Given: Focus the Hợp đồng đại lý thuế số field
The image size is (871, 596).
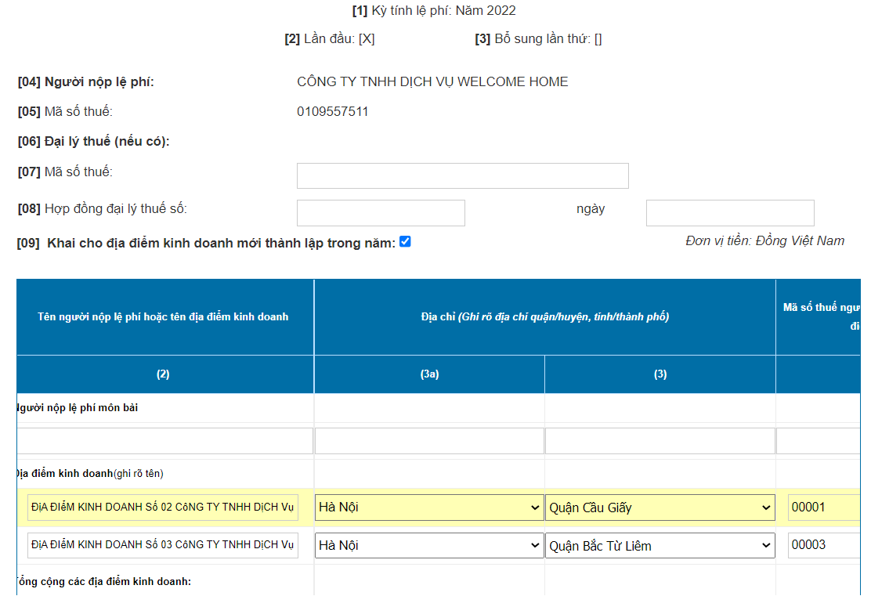Looking at the screenshot, I should [x=381, y=213].
